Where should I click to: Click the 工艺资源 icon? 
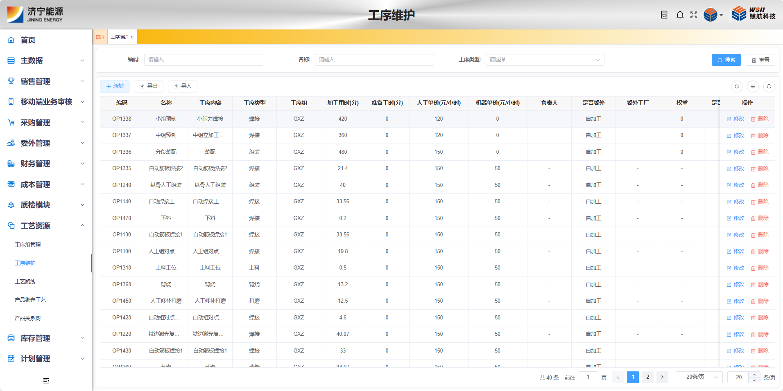click(11, 225)
